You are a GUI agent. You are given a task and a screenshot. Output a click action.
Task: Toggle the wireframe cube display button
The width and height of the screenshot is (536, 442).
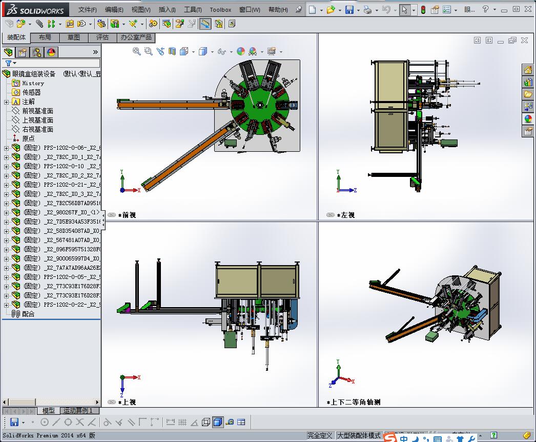pyautogui.click(x=206, y=422)
